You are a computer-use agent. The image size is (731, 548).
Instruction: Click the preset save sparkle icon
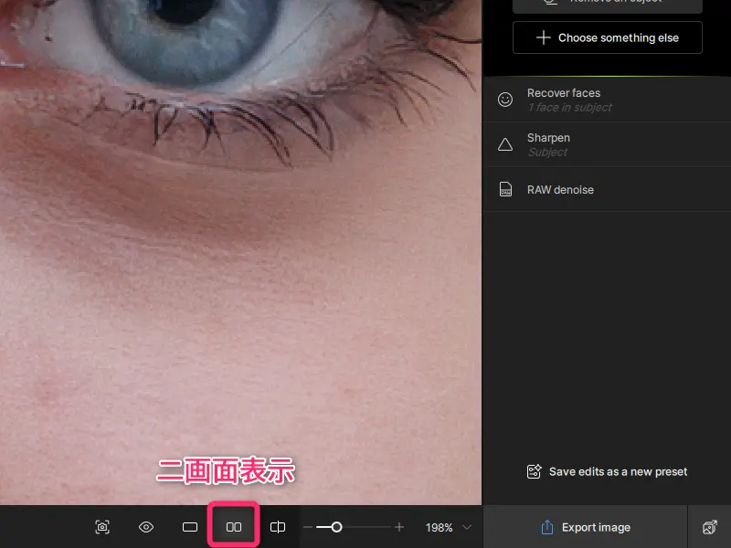[x=535, y=471]
